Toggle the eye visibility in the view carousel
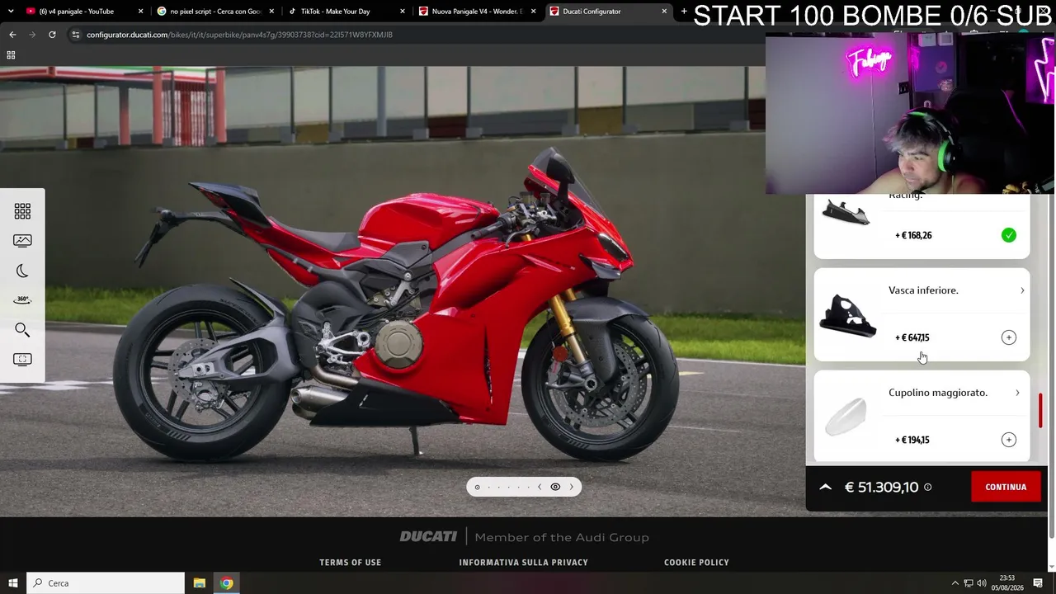1056x594 pixels. 555,487
